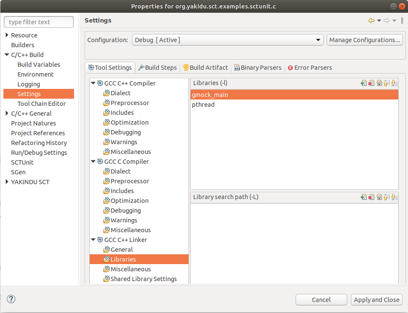Open the Logging page

coord(29,84)
